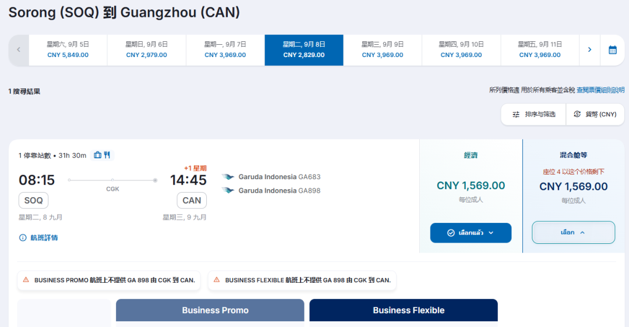Click warning icon on Business Promo notice

pyautogui.click(x=26, y=280)
